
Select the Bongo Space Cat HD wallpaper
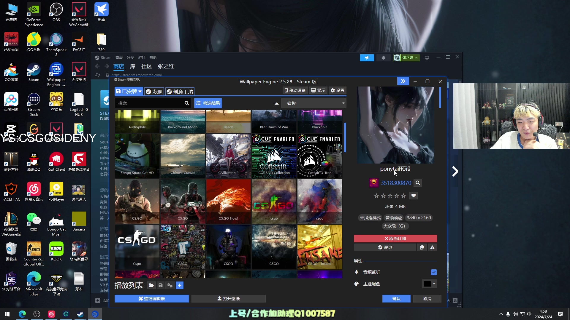pyautogui.click(x=137, y=156)
